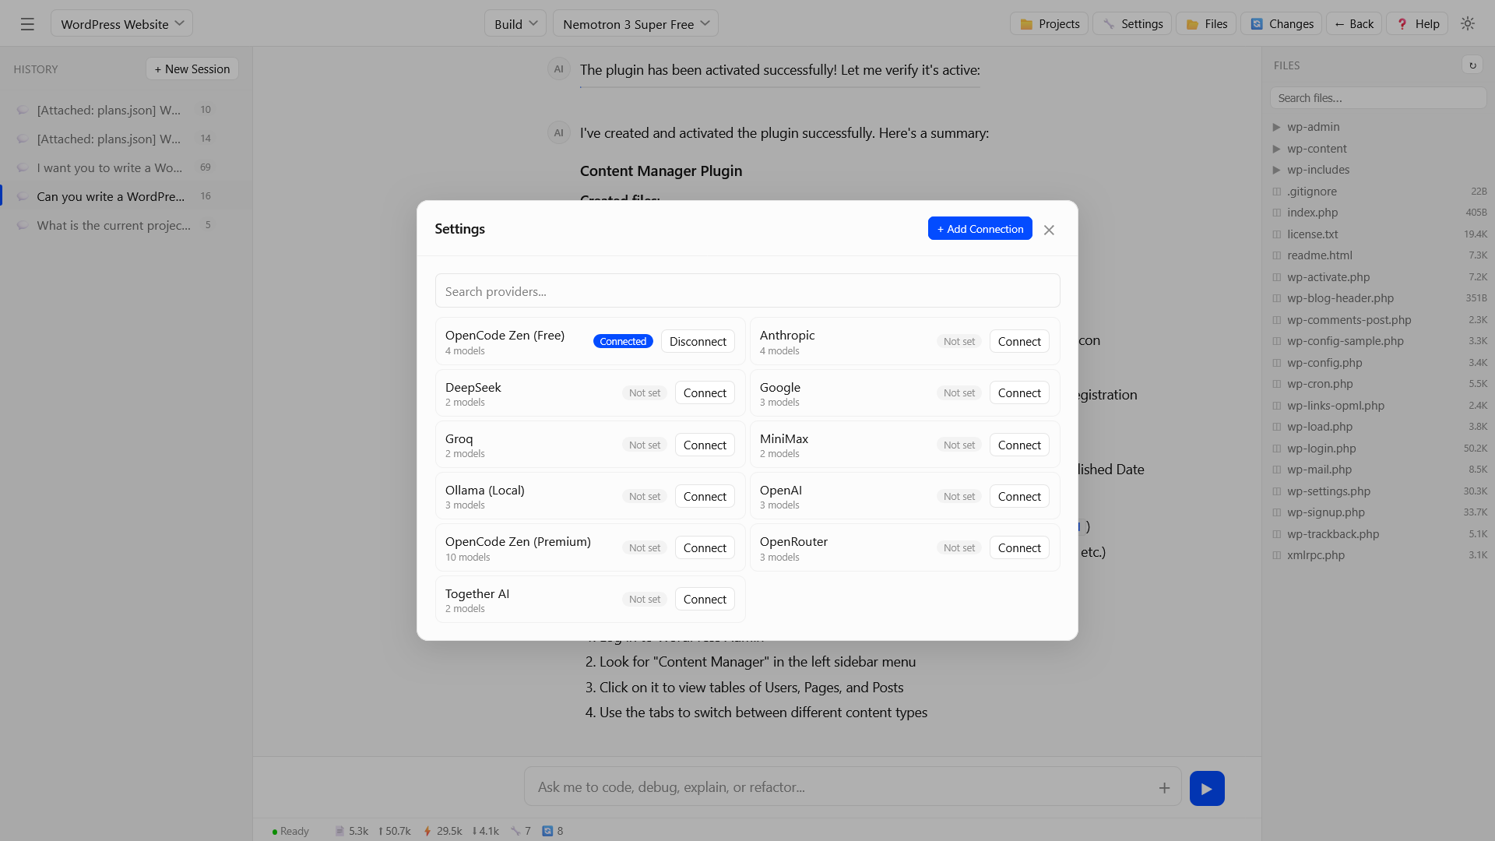1495x841 pixels.
Task: Focus the 'Ask me to code' prompt box
Action: (853, 787)
